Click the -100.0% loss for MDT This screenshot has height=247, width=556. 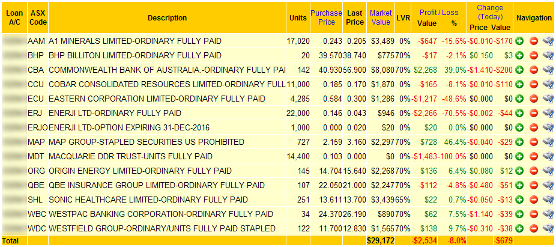(x=453, y=156)
